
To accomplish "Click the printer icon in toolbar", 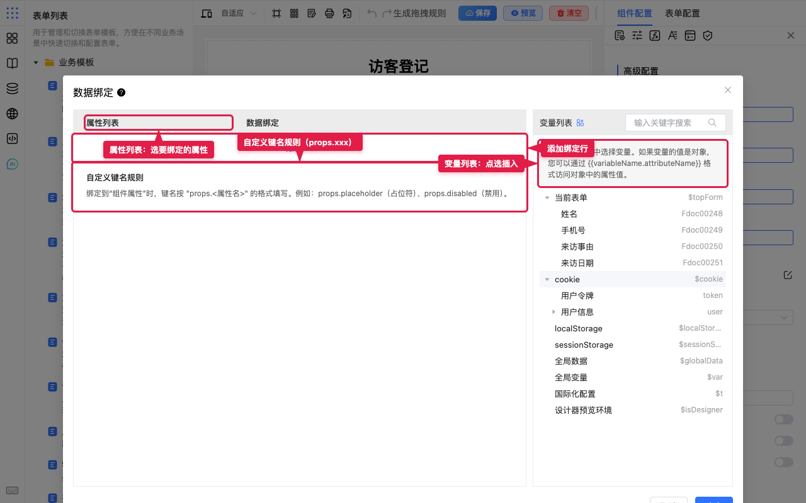I will point(329,13).
